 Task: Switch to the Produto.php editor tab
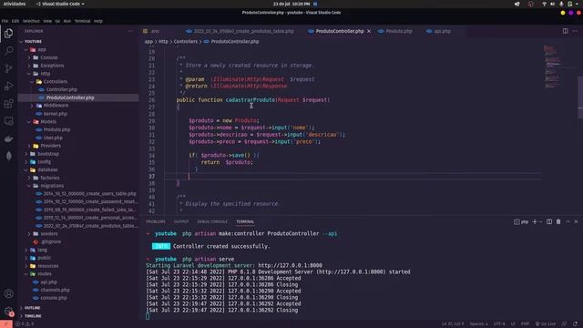pos(399,31)
